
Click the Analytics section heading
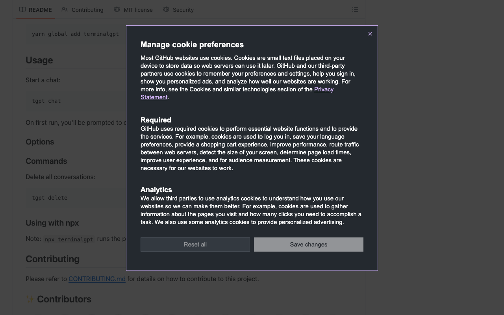[156, 190]
